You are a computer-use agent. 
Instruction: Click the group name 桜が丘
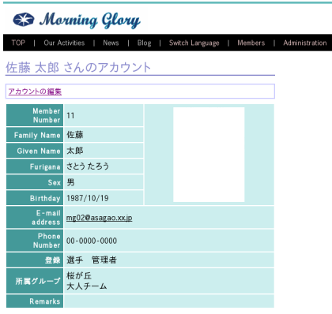tap(79, 275)
